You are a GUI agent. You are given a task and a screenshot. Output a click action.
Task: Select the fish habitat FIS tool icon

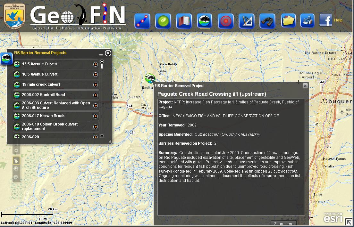[x=205, y=20]
